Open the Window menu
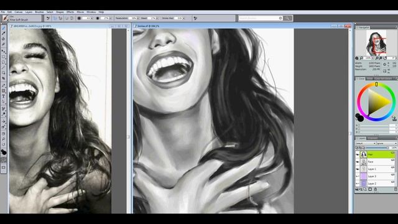The width and height of the screenshot is (398, 224). coord(91,12)
